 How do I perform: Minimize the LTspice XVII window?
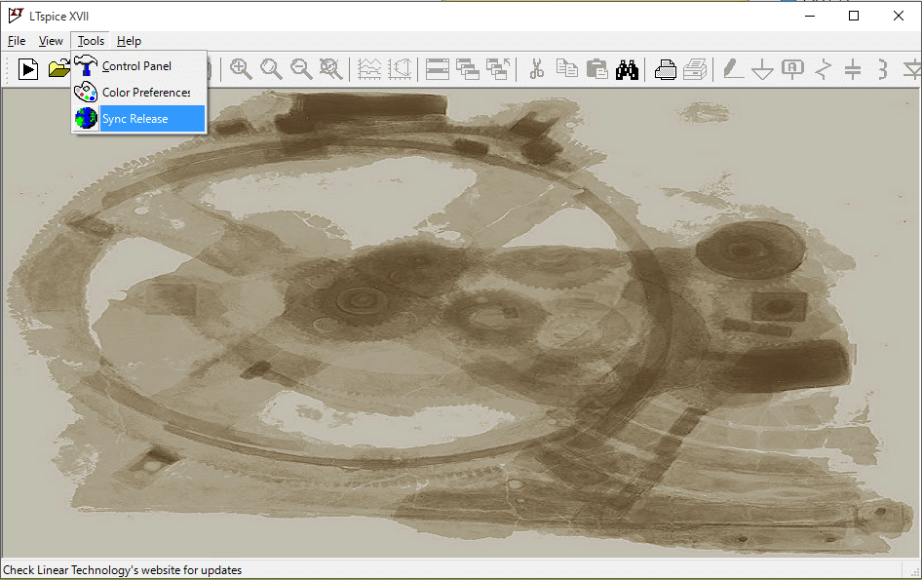pos(810,16)
